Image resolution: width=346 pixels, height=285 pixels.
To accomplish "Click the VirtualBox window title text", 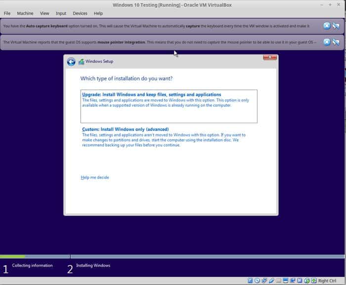I will (x=172, y=5).
